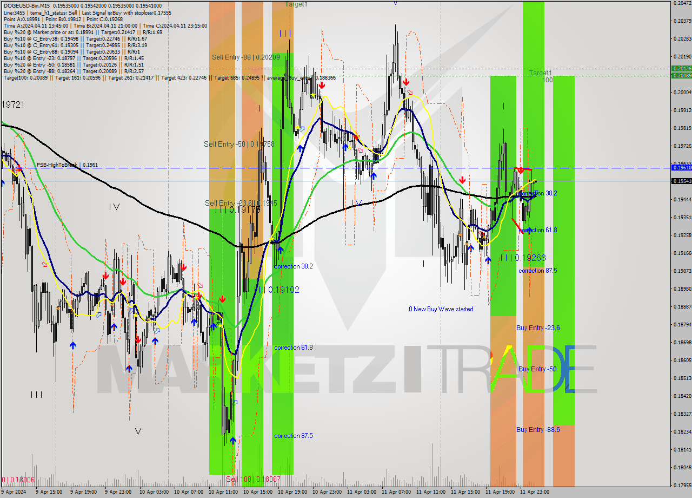
Task: Click the 'correction 38.2' label near 10 Apr 19:00
Action: [x=293, y=266]
